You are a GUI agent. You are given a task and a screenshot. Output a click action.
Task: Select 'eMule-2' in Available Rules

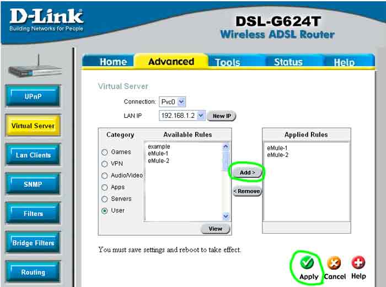pyautogui.click(x=158, y=161)
